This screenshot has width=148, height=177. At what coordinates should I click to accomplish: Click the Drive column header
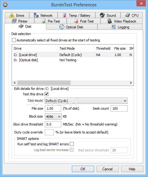tap(35, 48)
